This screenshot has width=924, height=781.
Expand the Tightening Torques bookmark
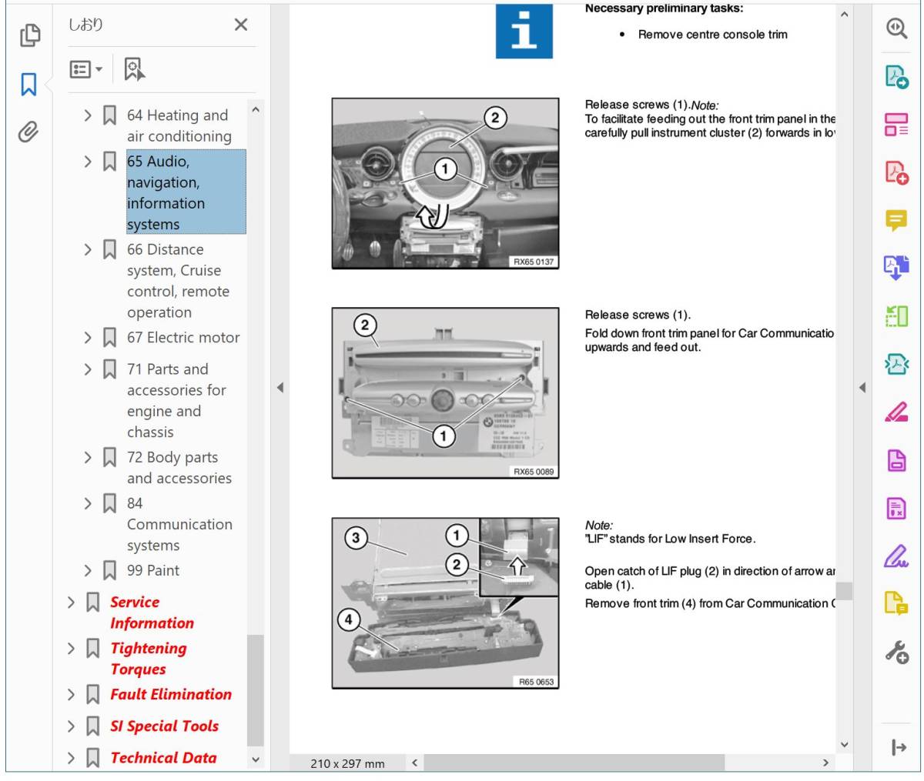click(x=71, y=649)
